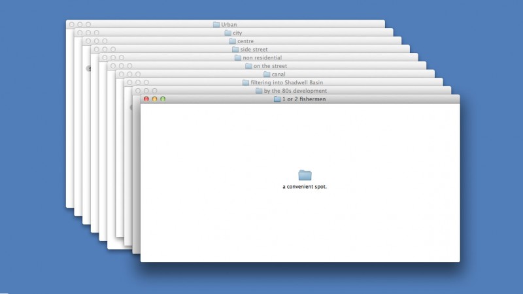Click the folder proxy icon in the '1 or 2 fishermen' title bar

(x=277, y=99)
